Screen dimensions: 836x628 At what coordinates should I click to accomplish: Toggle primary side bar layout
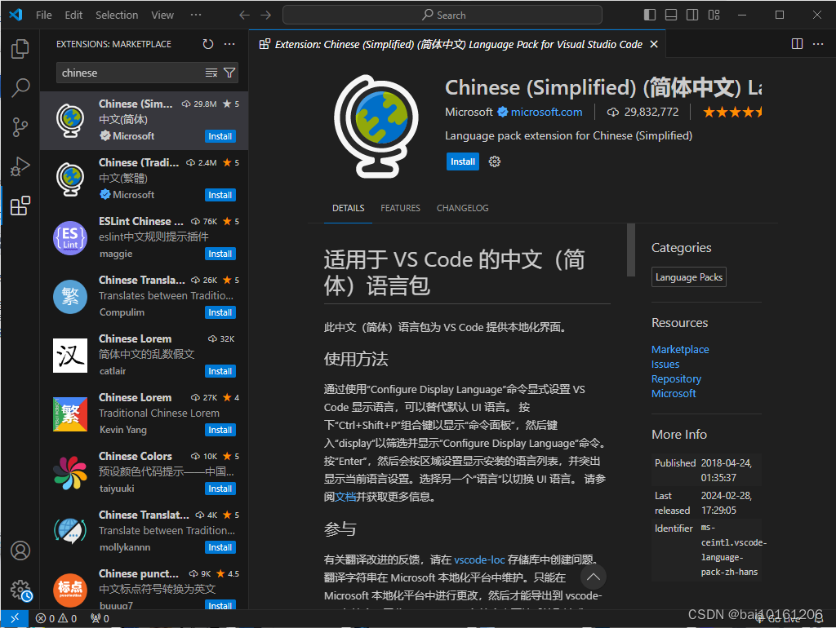click(x=649, y=15)
